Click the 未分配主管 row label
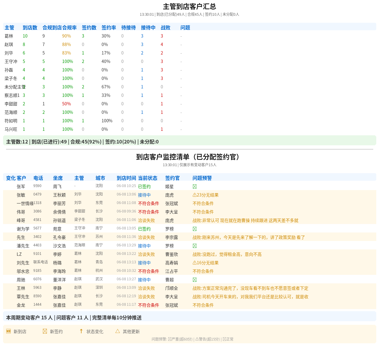379x356 pixels. tap(15, 87)
